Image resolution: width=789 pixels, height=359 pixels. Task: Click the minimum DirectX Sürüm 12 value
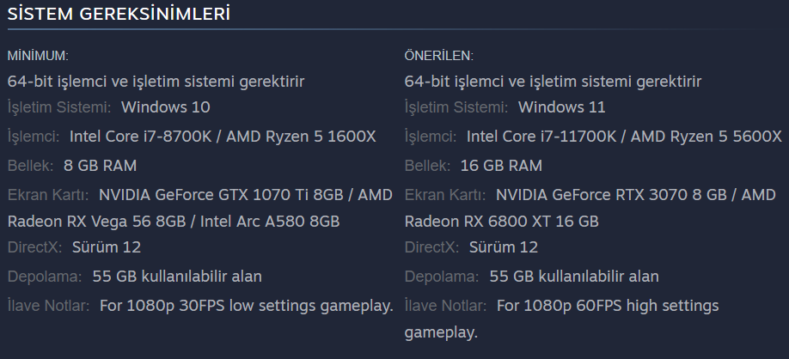coord(107,246)
